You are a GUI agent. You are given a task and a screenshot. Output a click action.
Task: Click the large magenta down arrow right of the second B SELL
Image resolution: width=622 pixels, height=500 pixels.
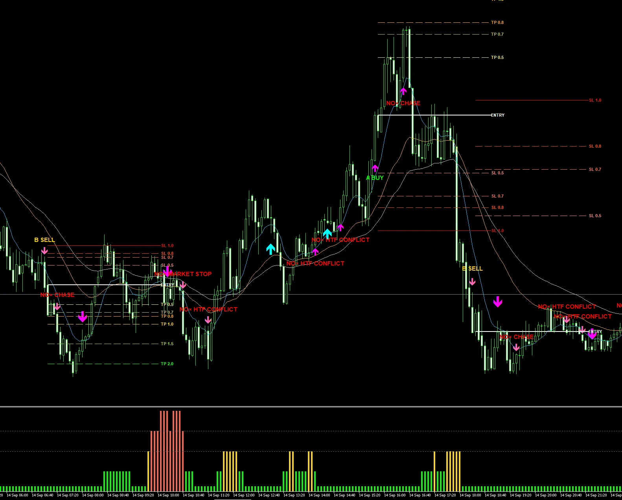coord(498,302)
